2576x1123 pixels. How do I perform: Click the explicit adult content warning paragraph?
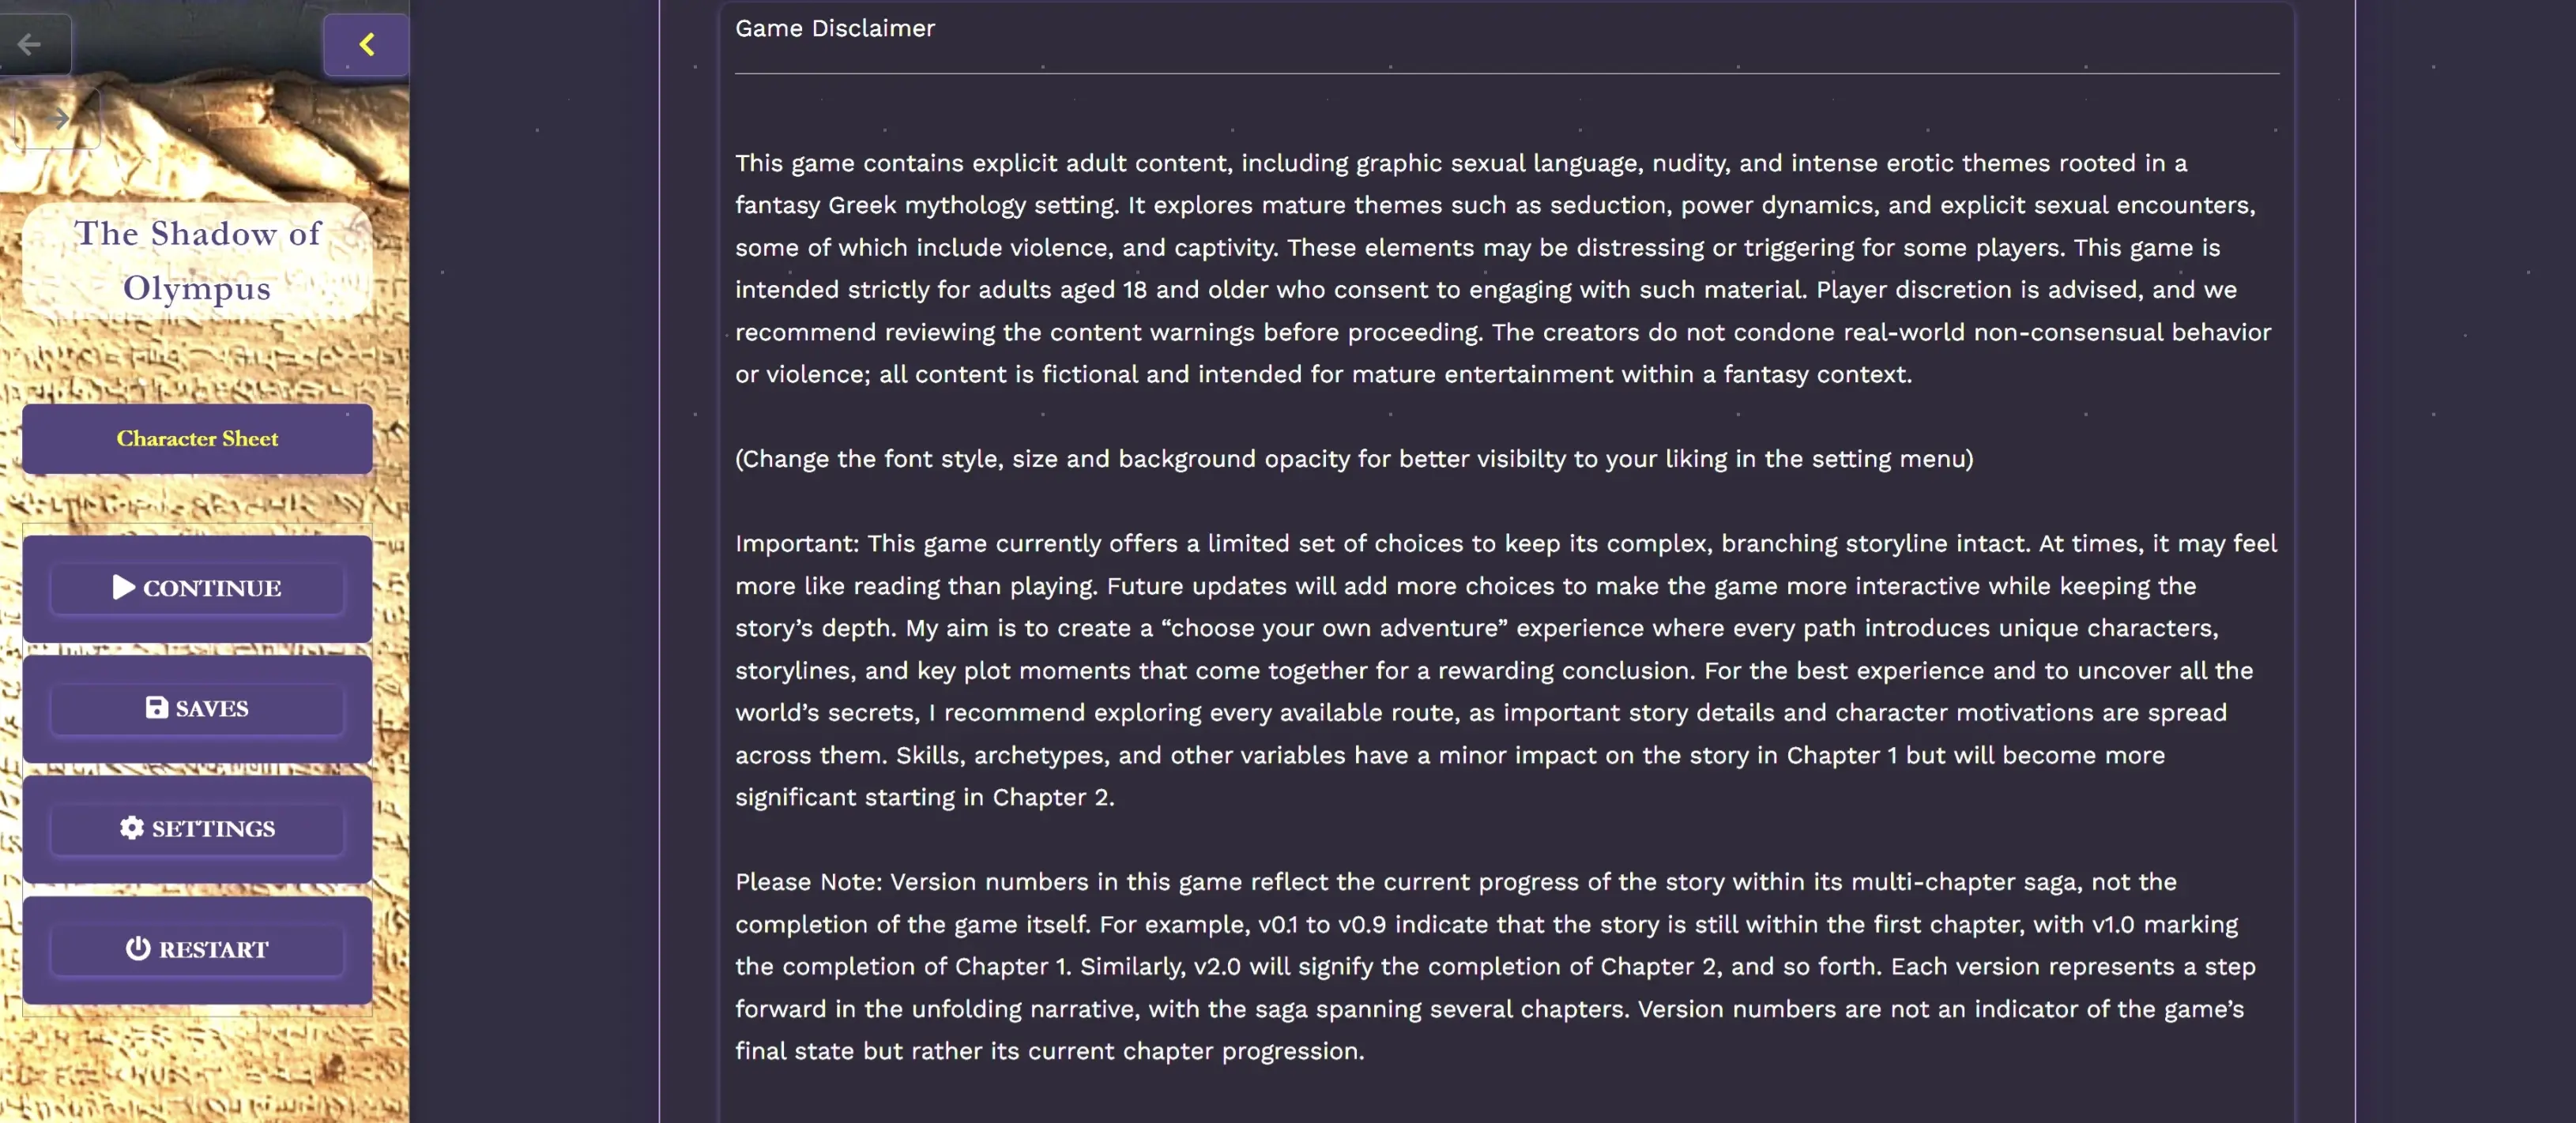pyautogui.click(x=1500, y=269)
